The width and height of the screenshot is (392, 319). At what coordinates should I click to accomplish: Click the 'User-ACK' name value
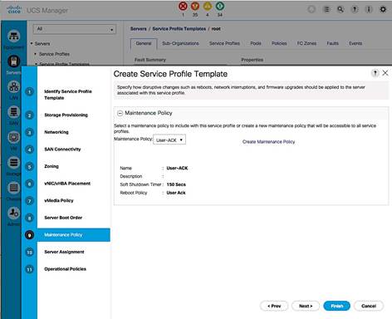(177, 168)
